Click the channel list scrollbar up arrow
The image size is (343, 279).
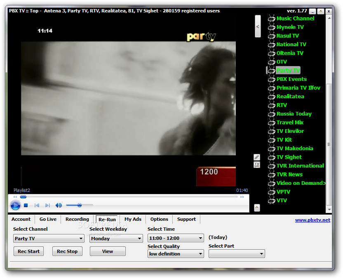pyautogui.click(x=329, y=19)
